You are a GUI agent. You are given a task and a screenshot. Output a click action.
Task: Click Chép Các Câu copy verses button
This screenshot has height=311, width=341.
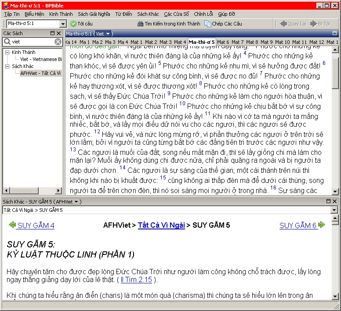pyautogui.click(x=223, y=24)
